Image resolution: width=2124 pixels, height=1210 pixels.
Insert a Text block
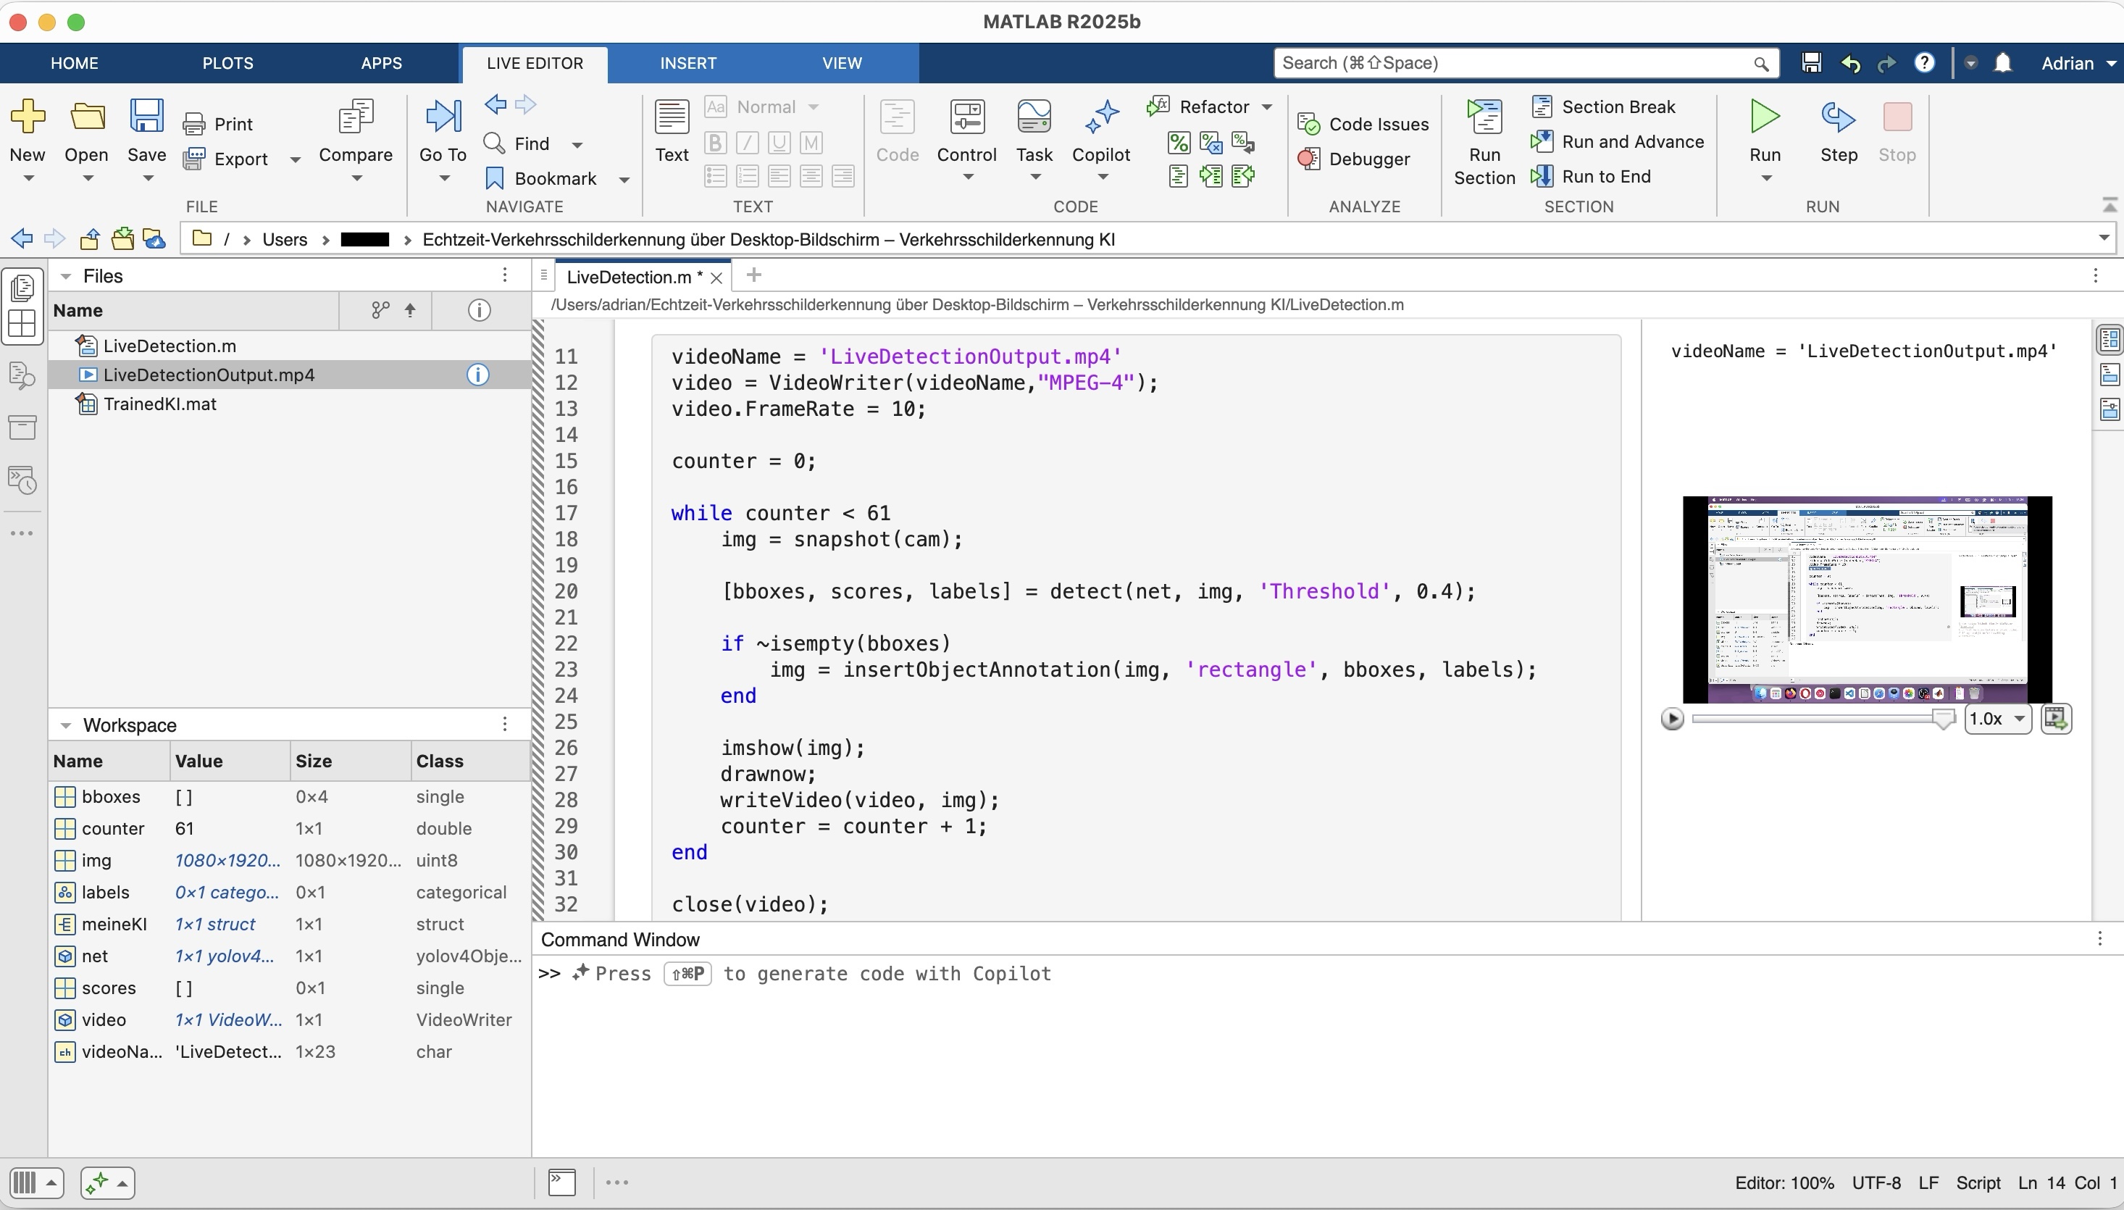click(x=671, y=119)
